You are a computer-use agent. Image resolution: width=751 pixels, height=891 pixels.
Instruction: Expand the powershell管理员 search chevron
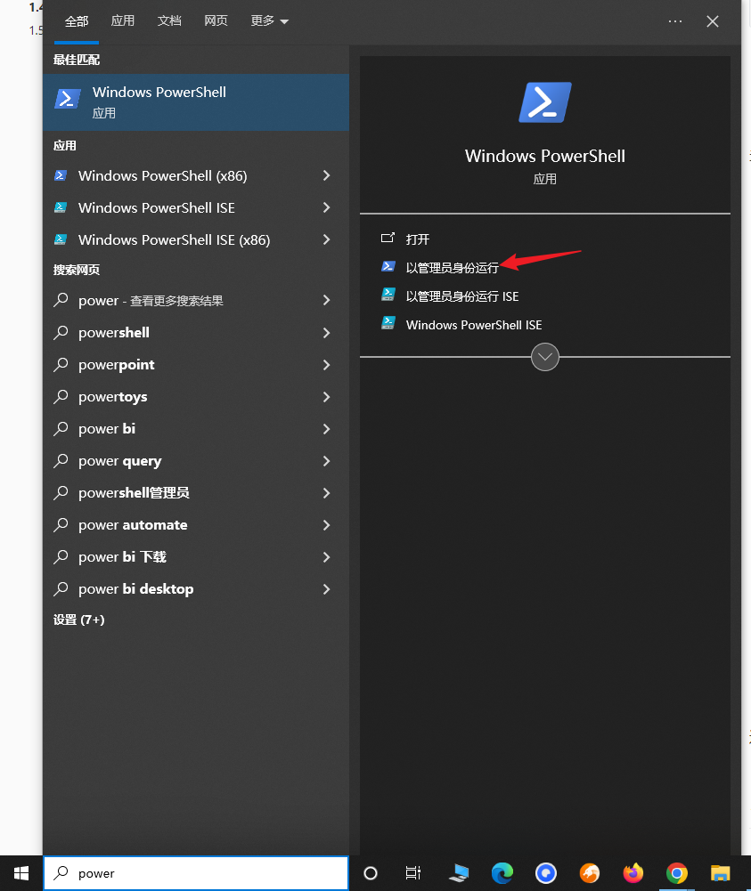pos(326,493)
